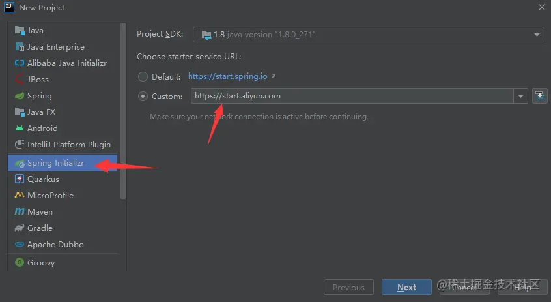Image resolution: width=551 pixels, height=302 pixels.
Task: Select Maven project type
Action: (x=63, y=211)
